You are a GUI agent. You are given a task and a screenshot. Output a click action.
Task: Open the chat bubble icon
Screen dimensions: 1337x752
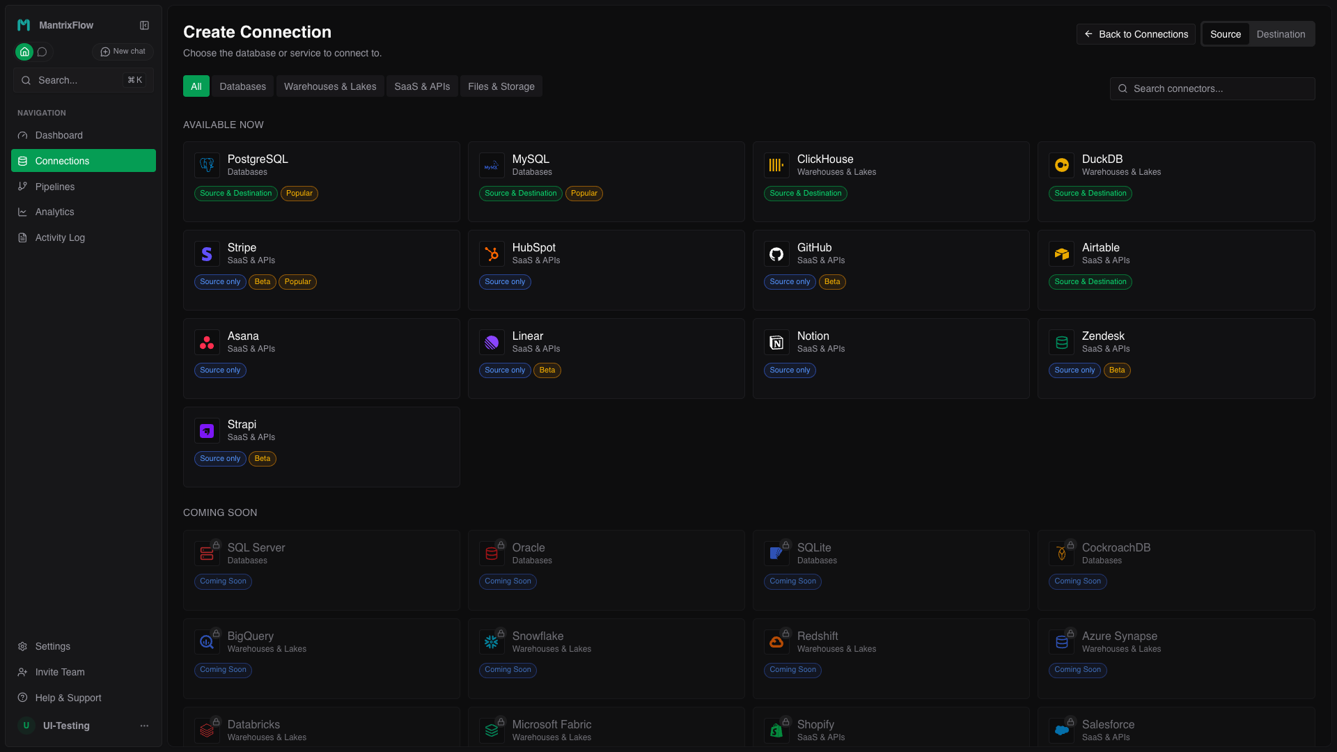tap(42, 52)
